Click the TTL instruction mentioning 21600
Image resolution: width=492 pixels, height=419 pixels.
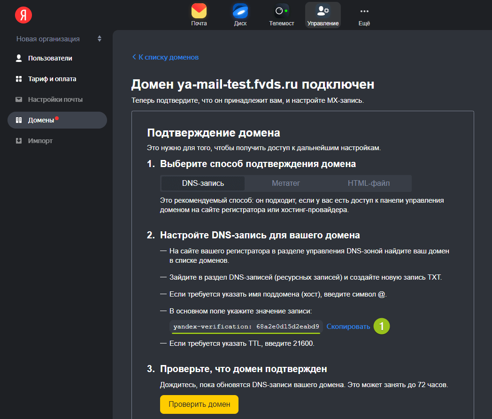pos(242,343)
